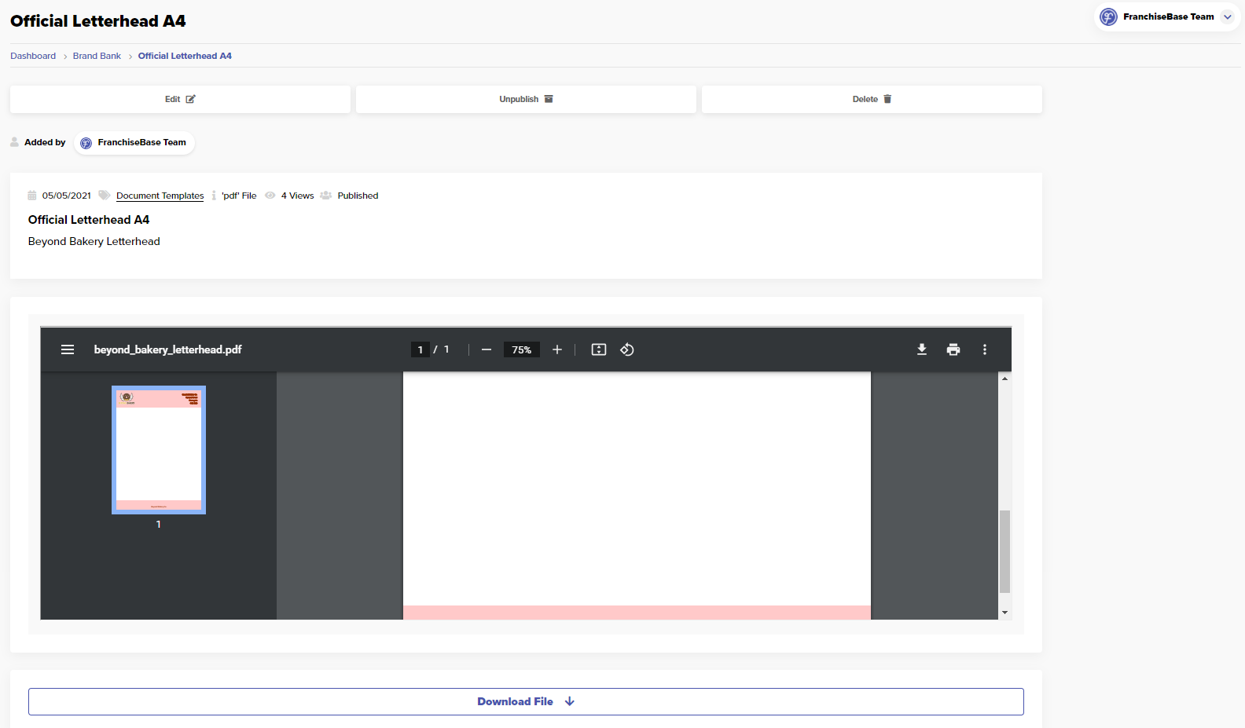Print the PDF via the printer icon
The width and height of the screenshot is (1245, 728).
tap(953, 349)
